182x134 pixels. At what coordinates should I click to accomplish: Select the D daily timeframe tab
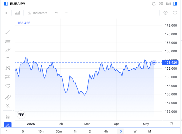point(120,131)
